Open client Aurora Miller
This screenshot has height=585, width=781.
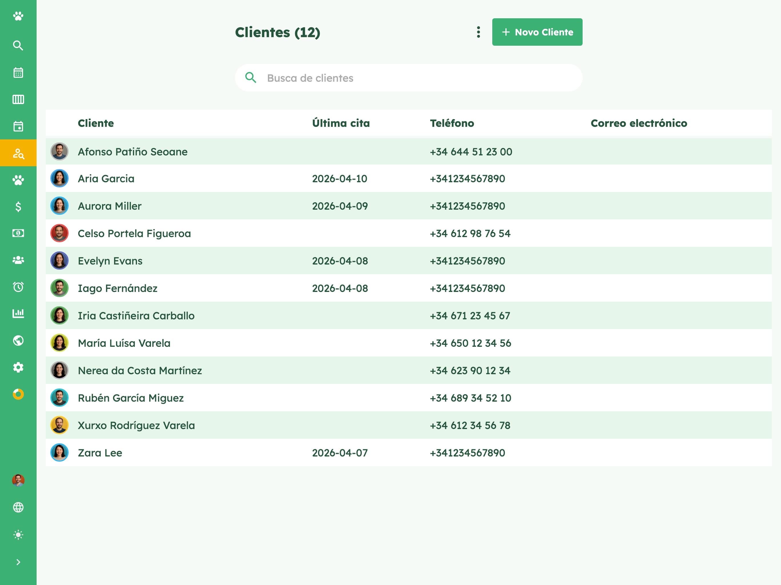tap(109, 206)
